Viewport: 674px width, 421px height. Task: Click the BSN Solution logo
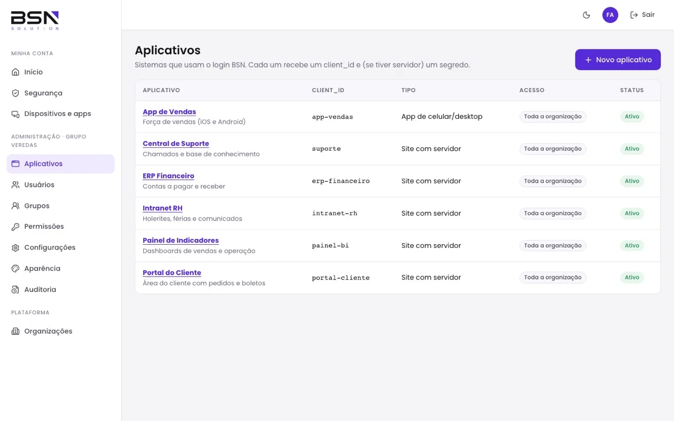click(x=35, y=21)
